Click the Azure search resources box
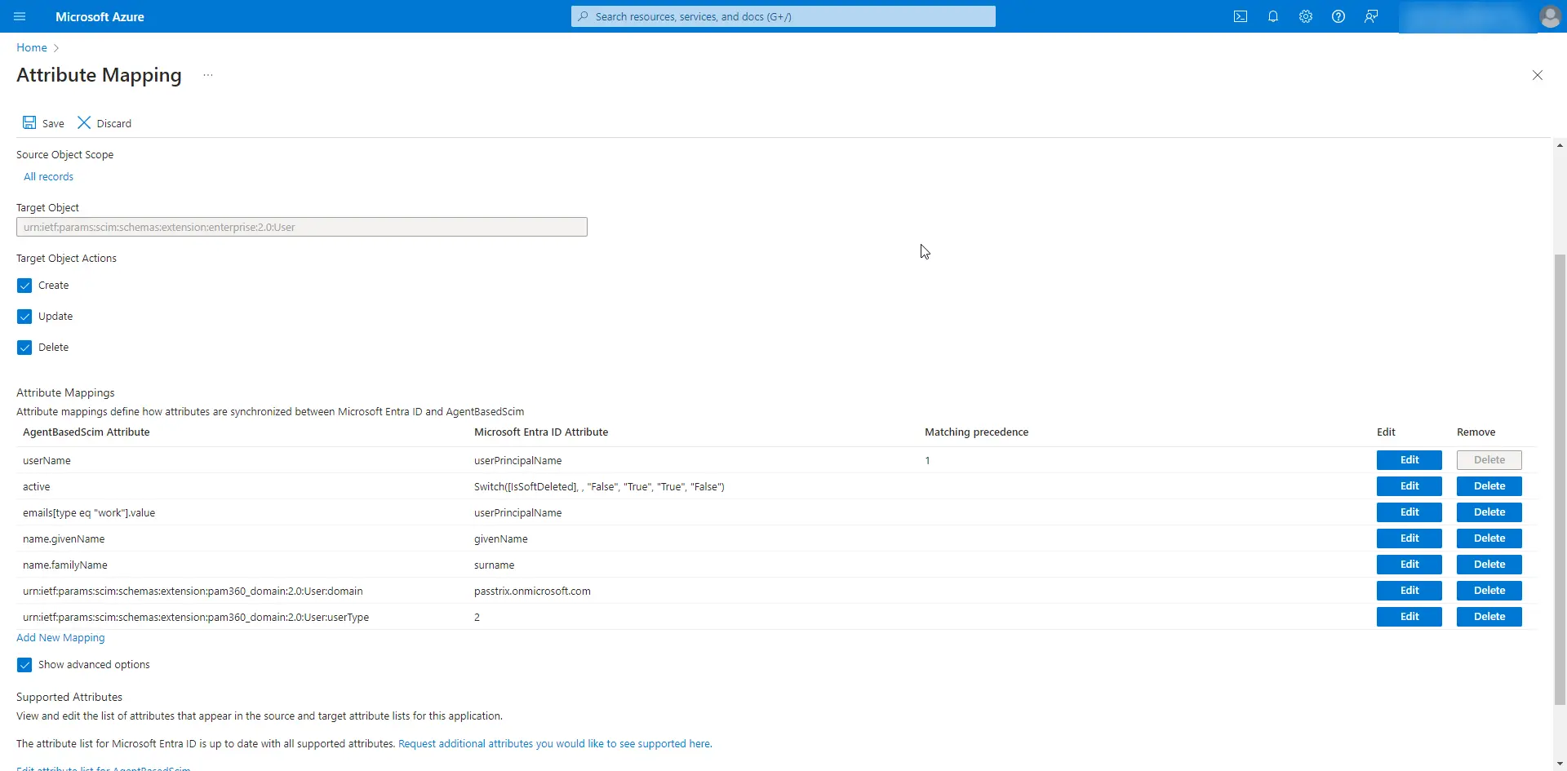The width and height of the screenshot is (1567, 771). pos(783,16)
